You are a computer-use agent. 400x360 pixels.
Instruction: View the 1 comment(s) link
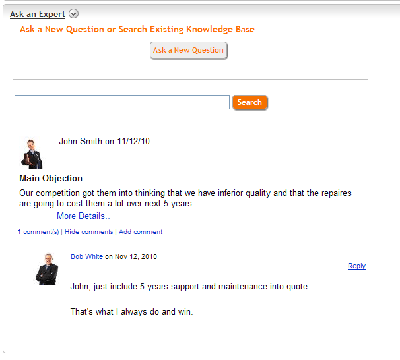point(38,232)
